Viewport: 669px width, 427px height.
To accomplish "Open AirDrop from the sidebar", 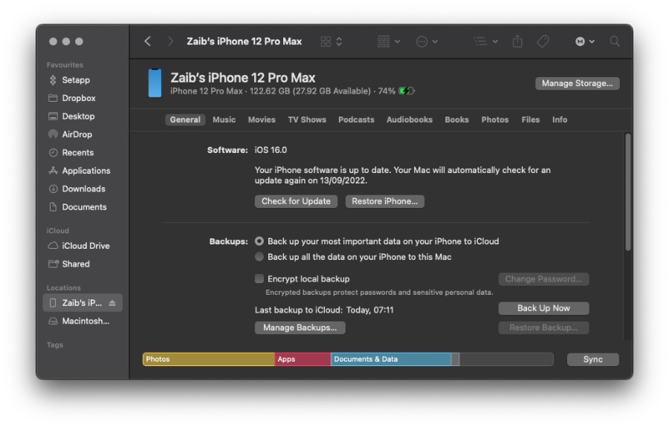I will click(77, 134).
